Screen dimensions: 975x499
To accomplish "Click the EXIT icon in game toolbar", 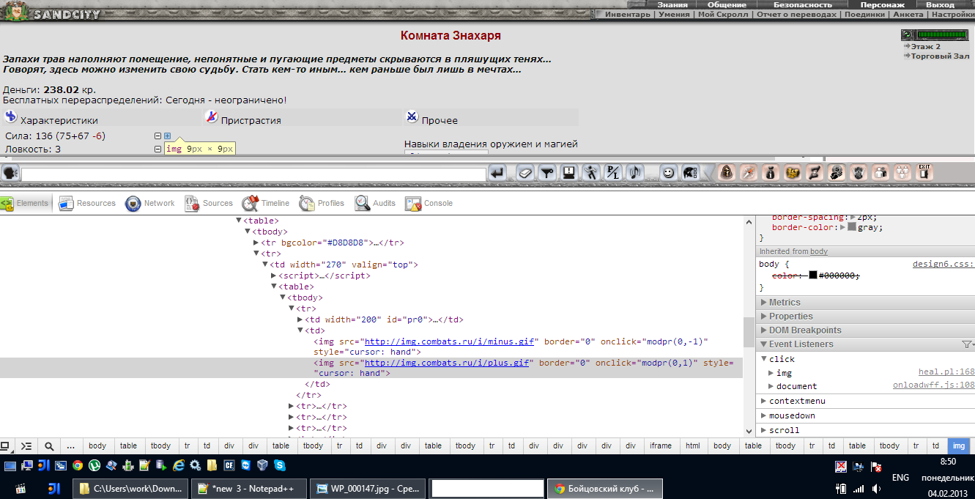I will coord(924,172).
